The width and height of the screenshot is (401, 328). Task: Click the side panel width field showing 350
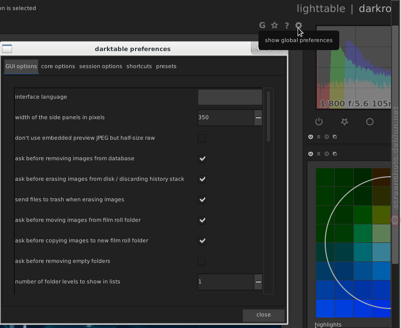coord(226,117)
